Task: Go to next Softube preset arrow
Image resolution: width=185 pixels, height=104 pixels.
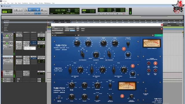Action: (55, 35)
